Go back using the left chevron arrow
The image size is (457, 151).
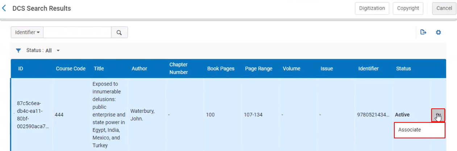(x=4, y=8)
